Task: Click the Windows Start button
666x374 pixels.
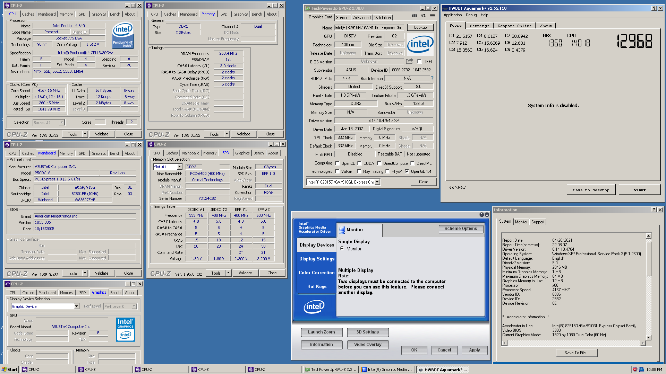Action: (9, 369)
